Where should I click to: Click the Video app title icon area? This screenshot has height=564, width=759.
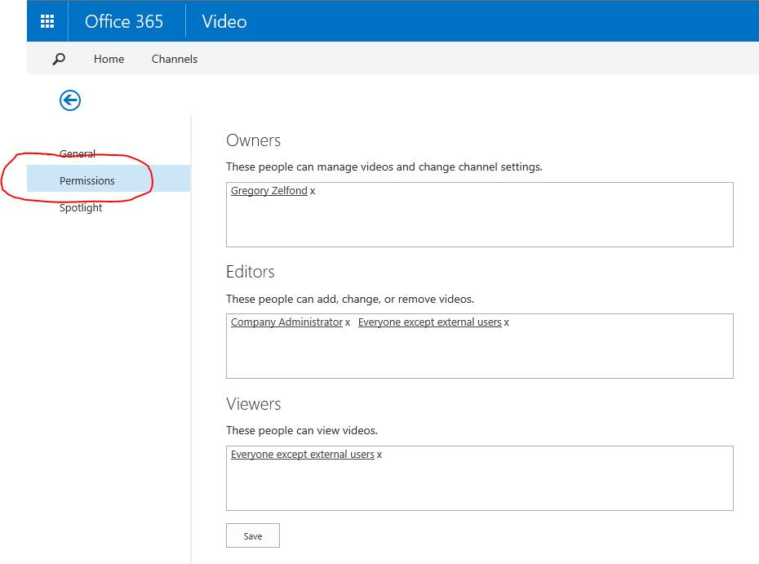pos(223,21)
